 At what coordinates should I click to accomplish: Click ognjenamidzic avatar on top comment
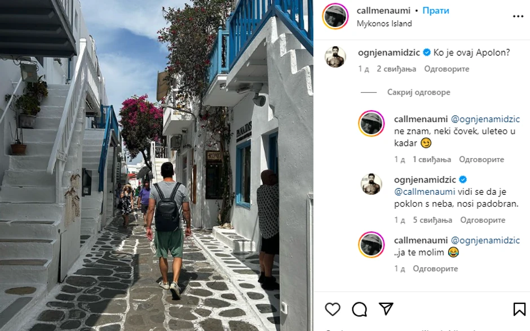(x=335, y=57)
